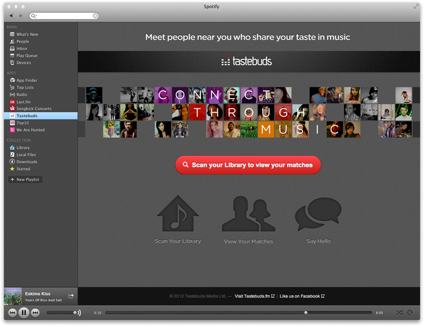This screenshot has width=424, height=326.
Task: Open the Last.fm app
Action: 23,102
